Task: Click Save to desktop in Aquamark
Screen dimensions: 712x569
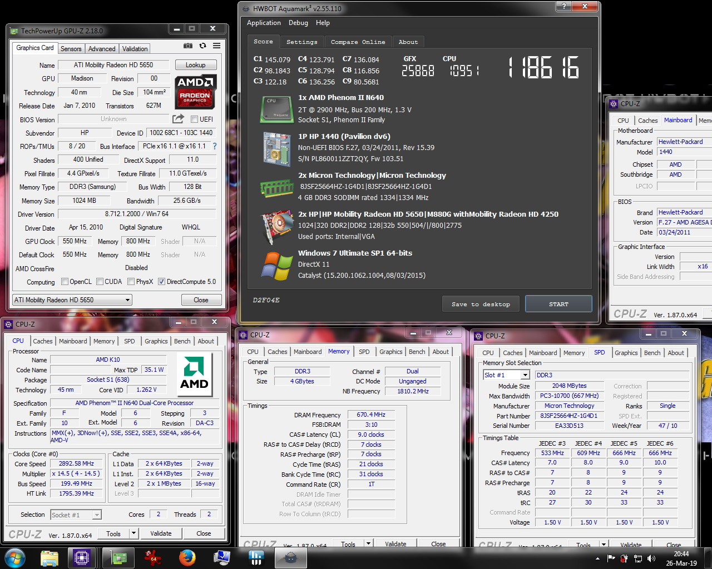Action: (x=481, y=304)
